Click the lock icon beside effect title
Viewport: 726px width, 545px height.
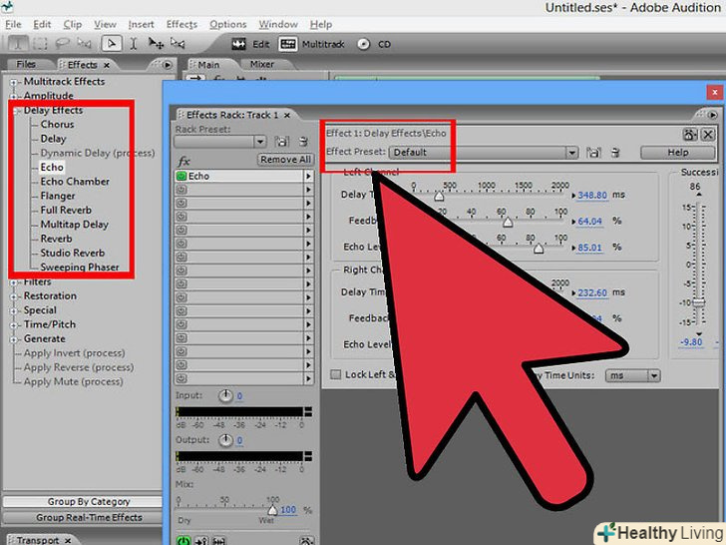pos(690,135)
